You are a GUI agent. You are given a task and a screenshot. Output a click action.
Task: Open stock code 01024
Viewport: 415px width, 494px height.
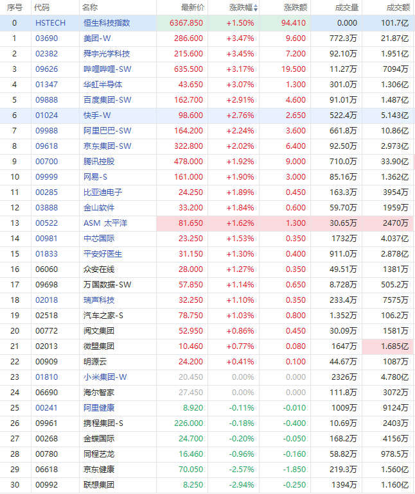(x=47, y=115)
